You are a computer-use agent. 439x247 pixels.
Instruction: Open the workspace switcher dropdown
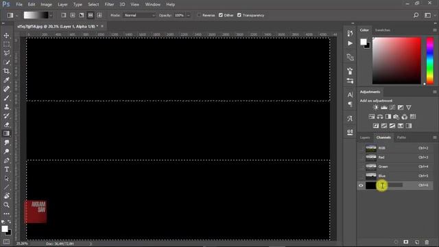(x=429, y=15)
